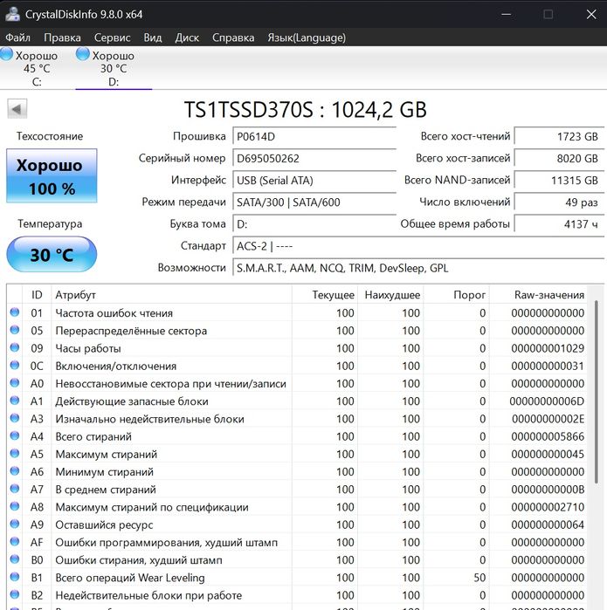This screenshot has width=607, height=610.
Task: Select drive D: tab at 30 °C
Action: 114,68
